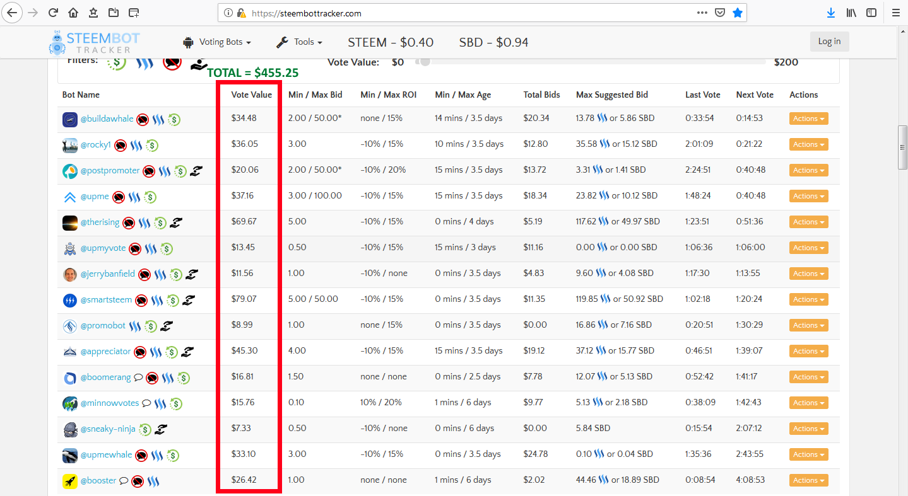Open Actions dropdown for @minnowvotes
Screen dimensions: 908x496
808,403
